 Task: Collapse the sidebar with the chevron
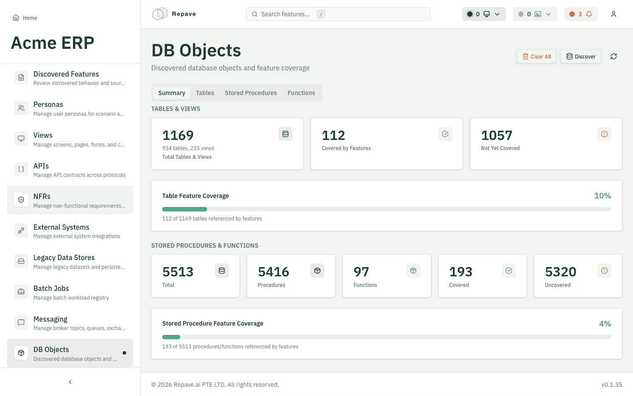click(x=70, y=382)
